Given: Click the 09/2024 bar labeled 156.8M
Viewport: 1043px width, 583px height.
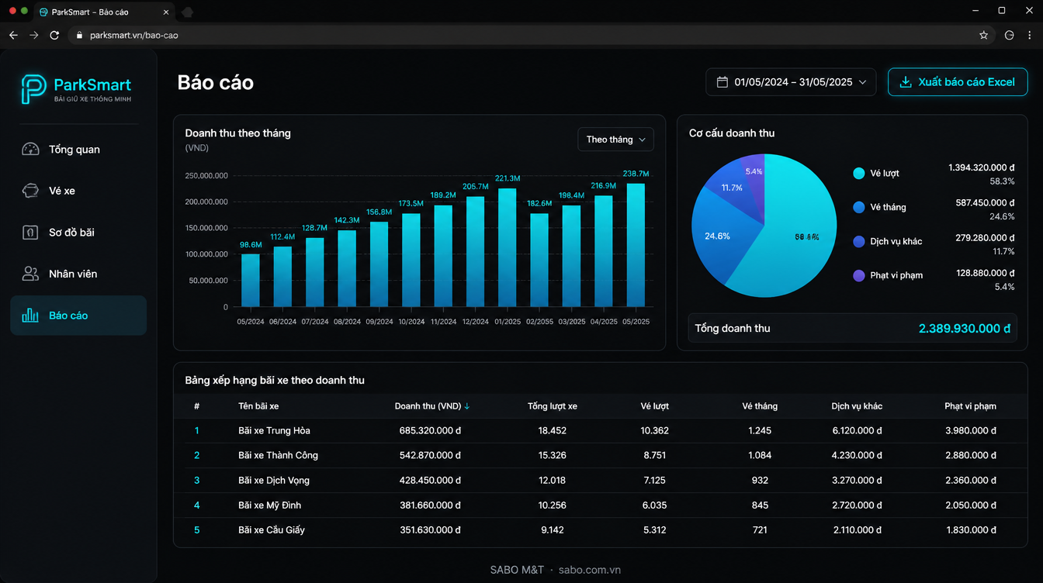Looking at the screenshot, I should tap(379, 264).
